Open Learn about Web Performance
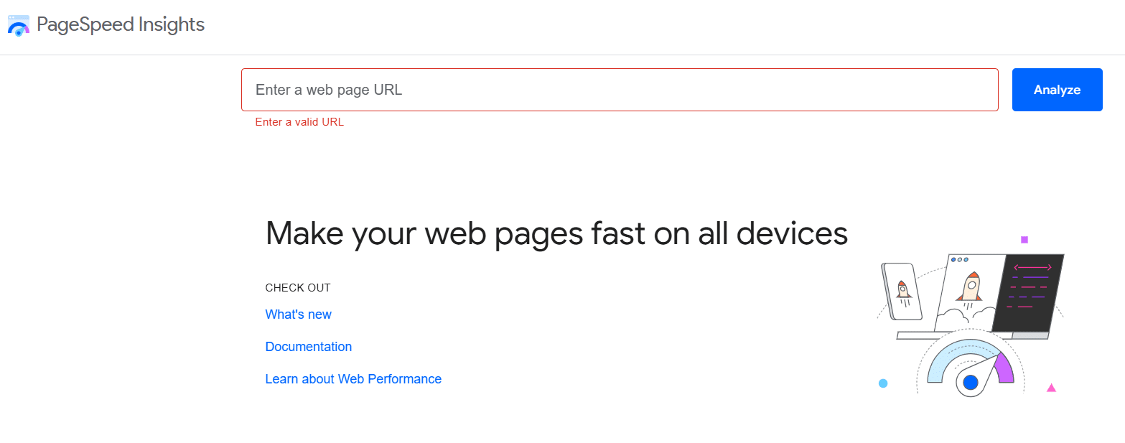The image size is (1125, 443). [x=353, y=378]
